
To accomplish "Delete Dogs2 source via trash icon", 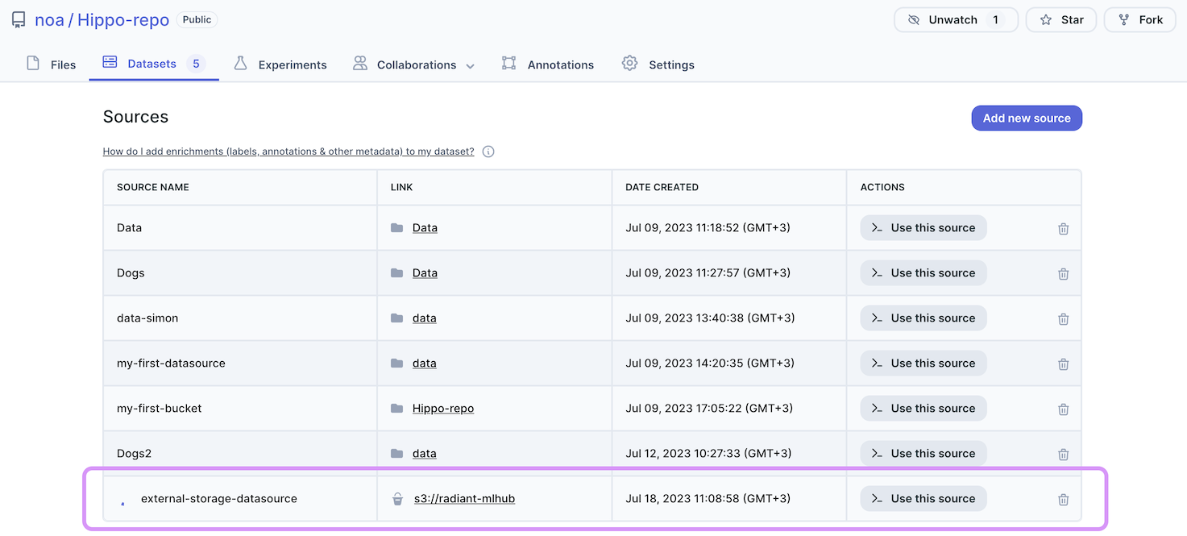I will [x=1063, y=455].
